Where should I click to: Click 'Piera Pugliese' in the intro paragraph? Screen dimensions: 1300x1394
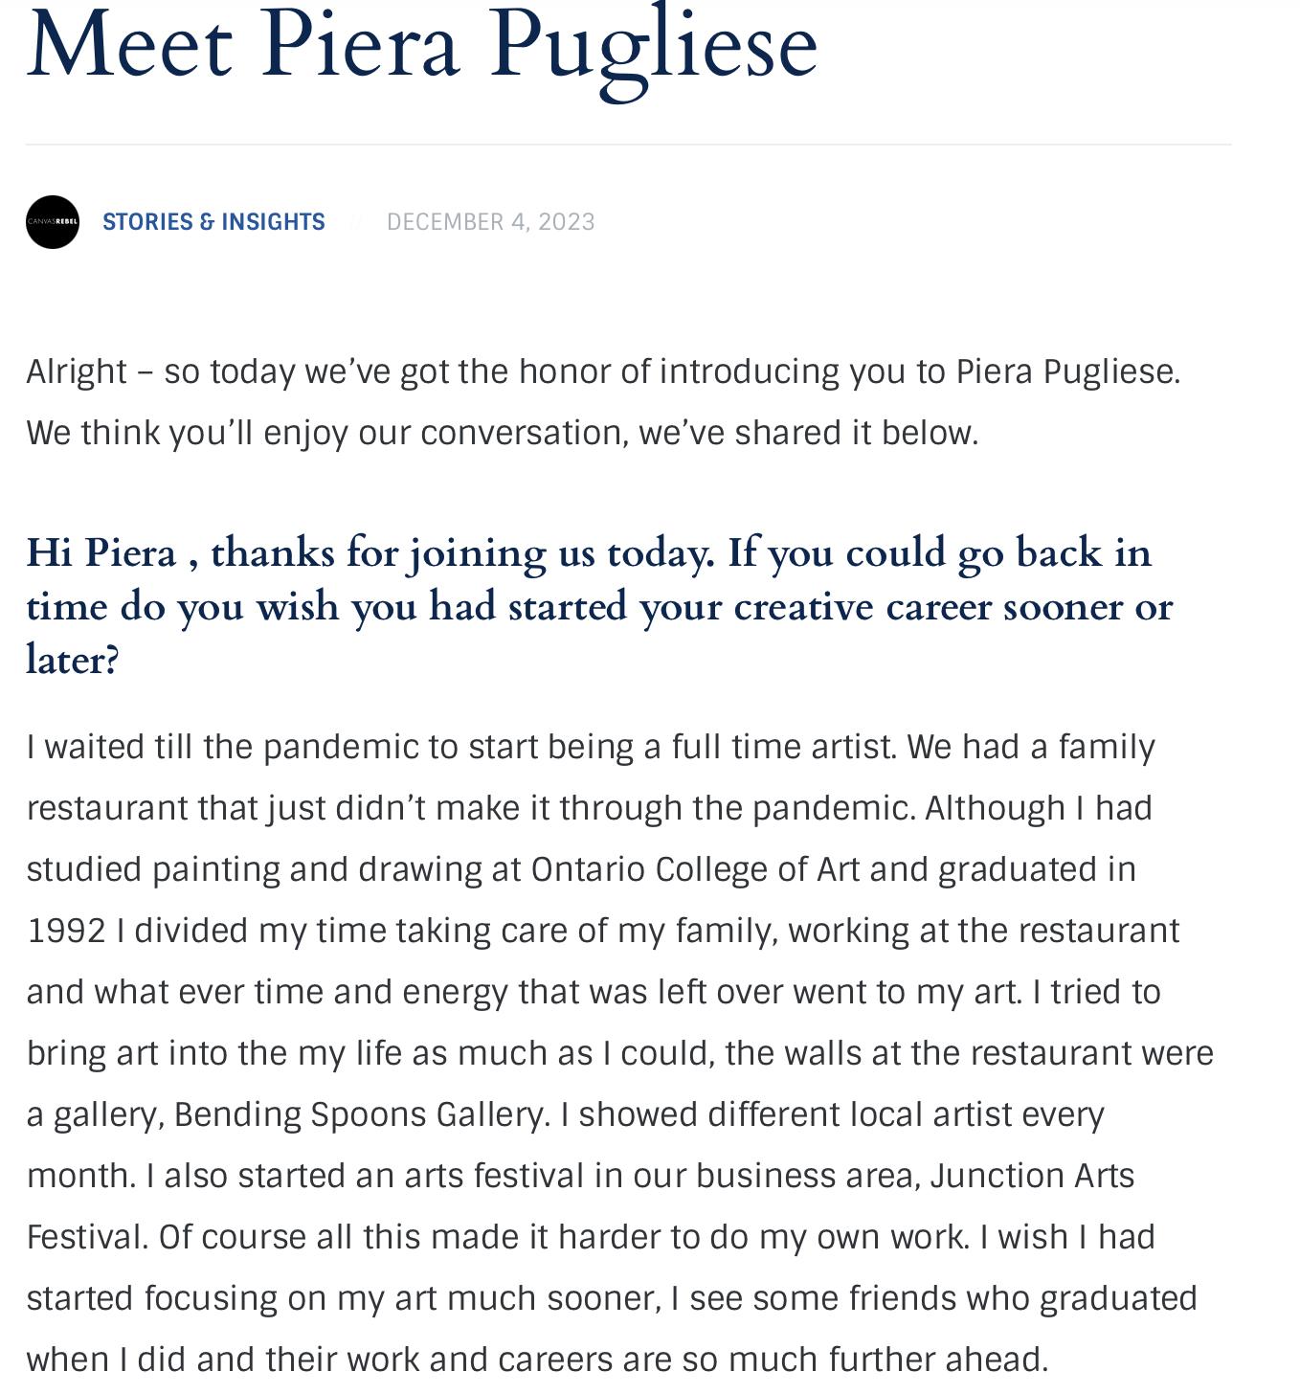point(1066,371)
